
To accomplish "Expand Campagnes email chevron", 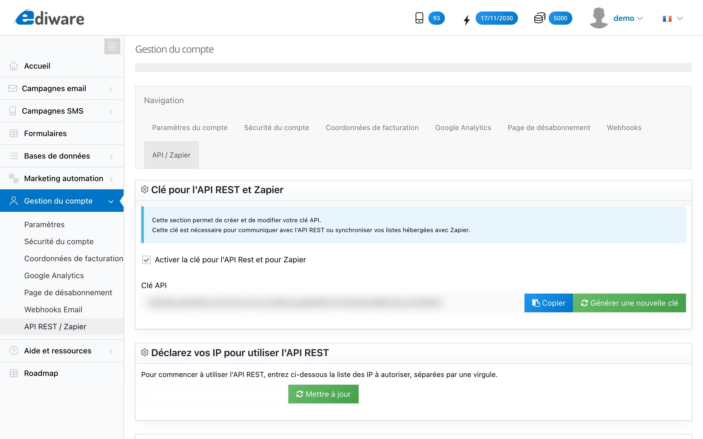I will (x=111, y=89).
